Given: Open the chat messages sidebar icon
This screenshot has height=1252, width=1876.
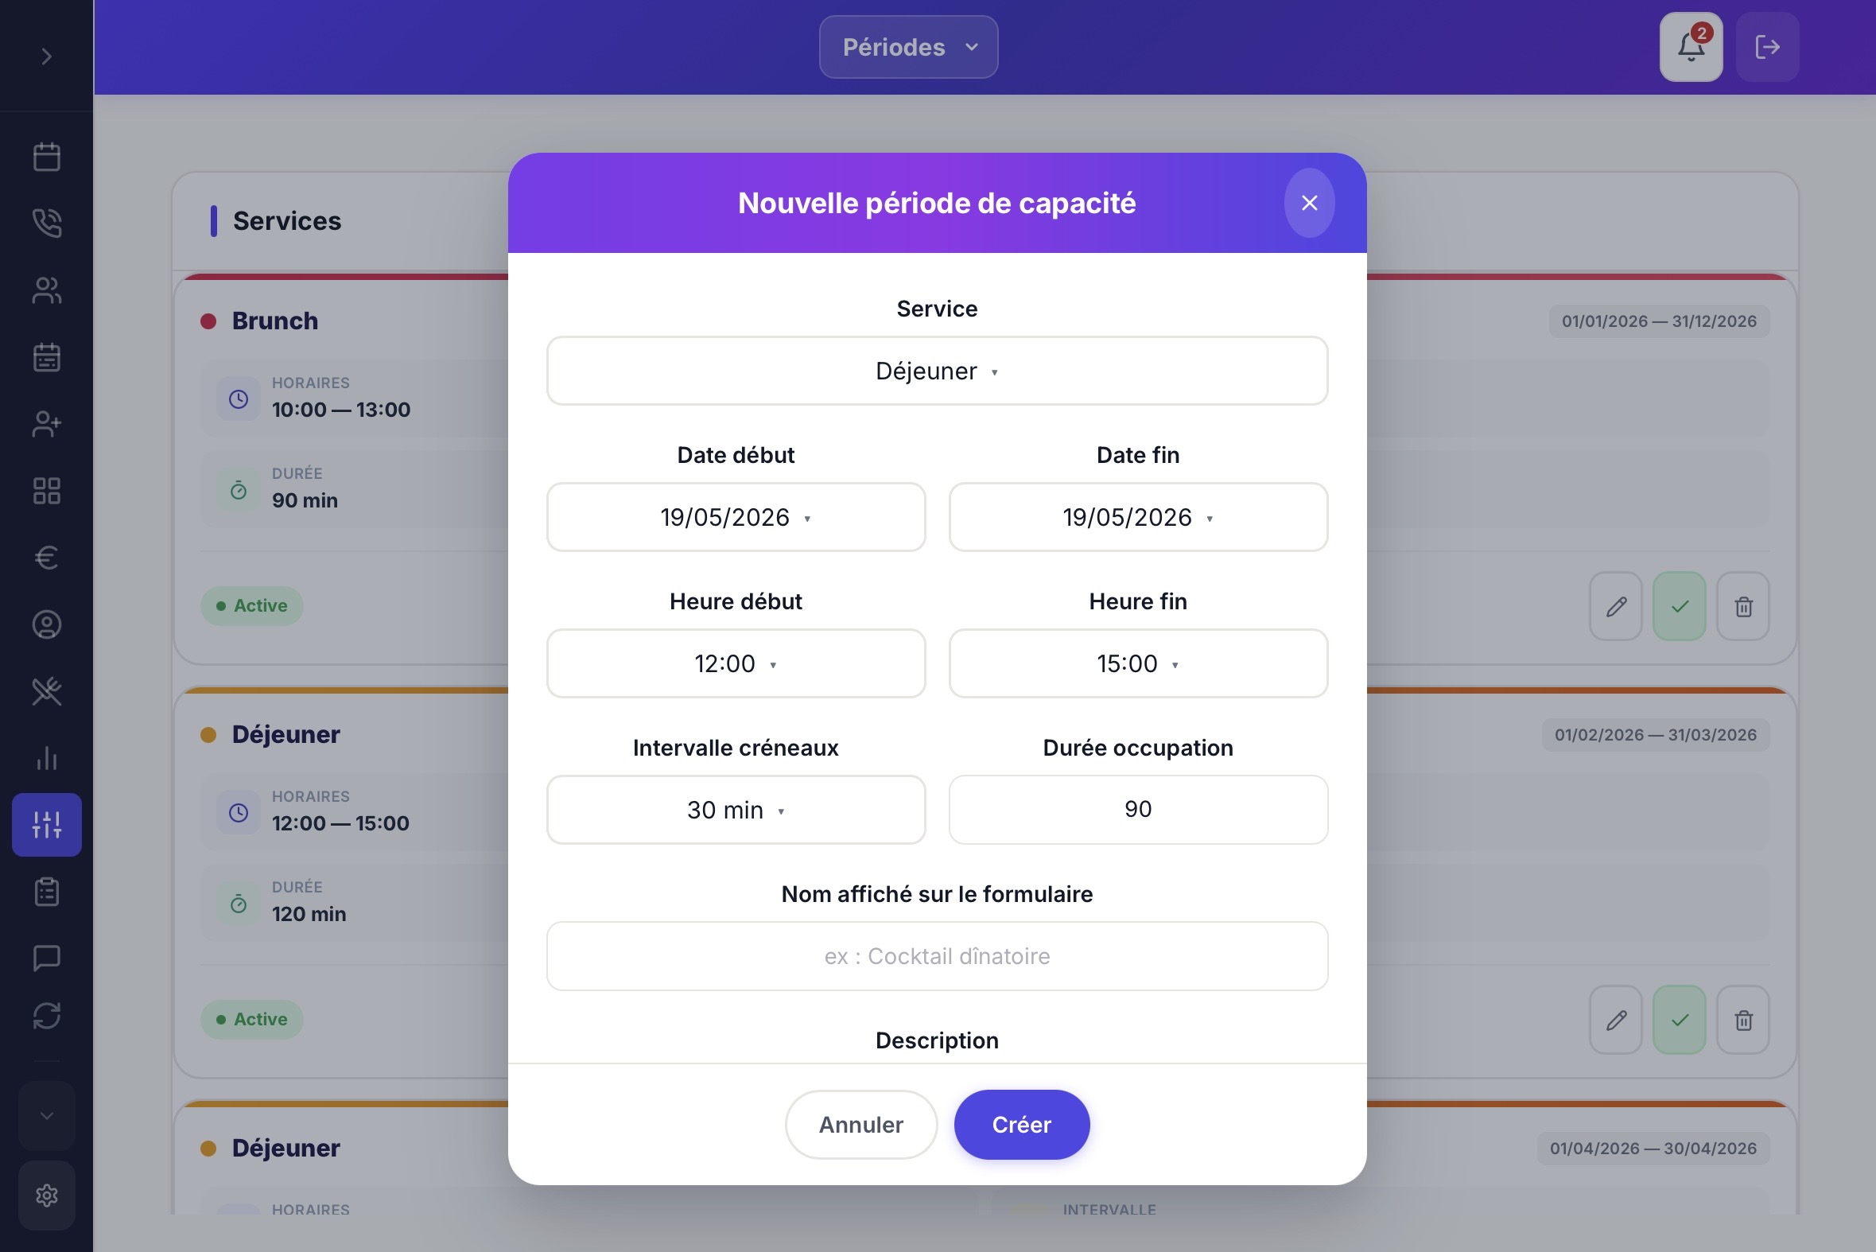Looking at the screenshot, I should click(47, 957).
